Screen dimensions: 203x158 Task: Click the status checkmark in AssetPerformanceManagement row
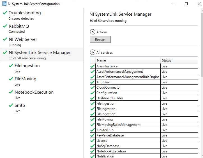93,72
